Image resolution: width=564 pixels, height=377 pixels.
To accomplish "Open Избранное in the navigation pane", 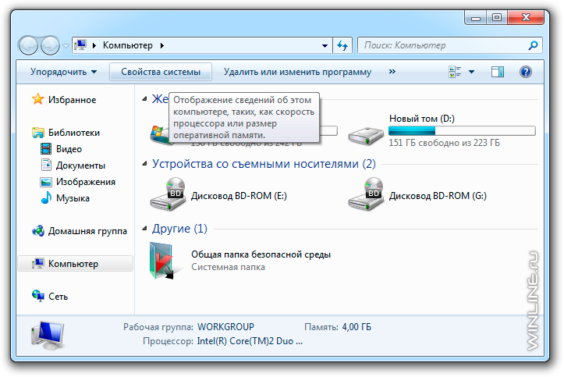I will coord(73,100).
